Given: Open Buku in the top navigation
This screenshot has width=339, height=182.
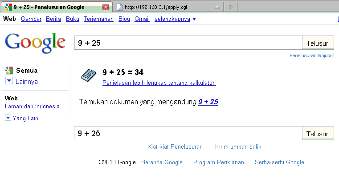Looking at the screenshot, I should point(73,19).
